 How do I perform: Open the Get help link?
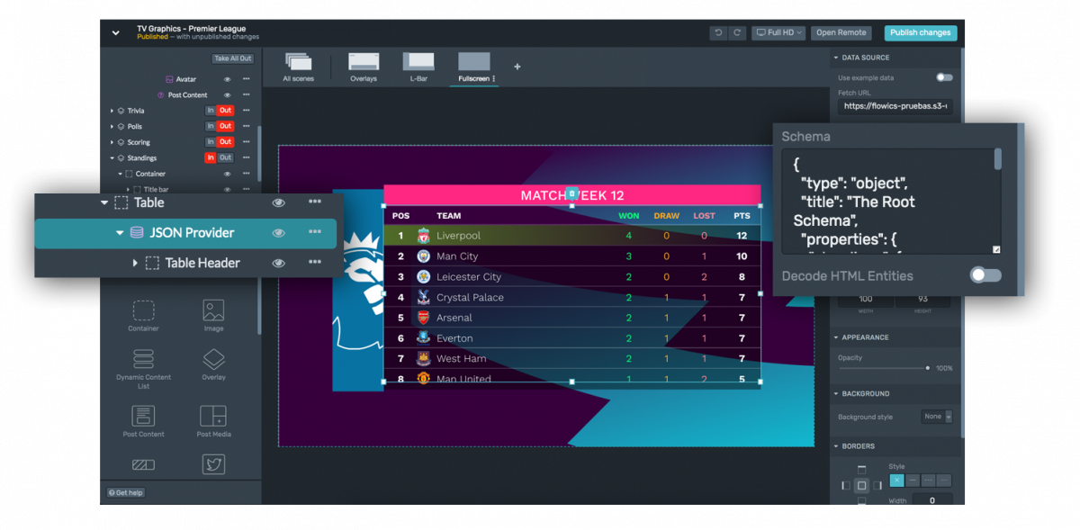[126, 492]
